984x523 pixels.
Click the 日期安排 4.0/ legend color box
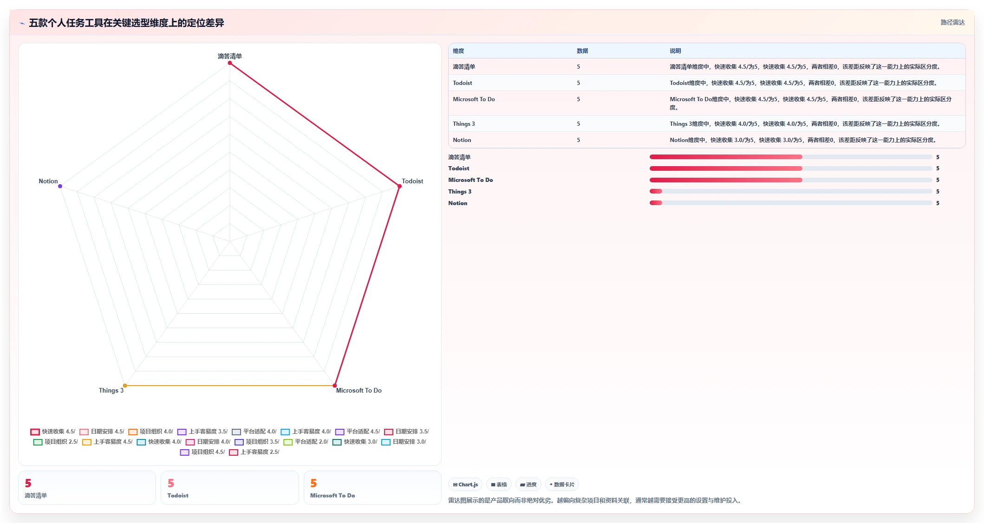[x=190, y=442]
